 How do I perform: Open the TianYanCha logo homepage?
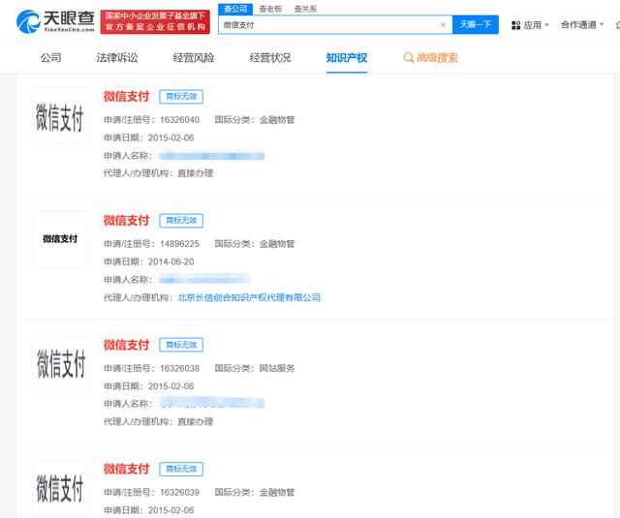[x=55, y=21]
